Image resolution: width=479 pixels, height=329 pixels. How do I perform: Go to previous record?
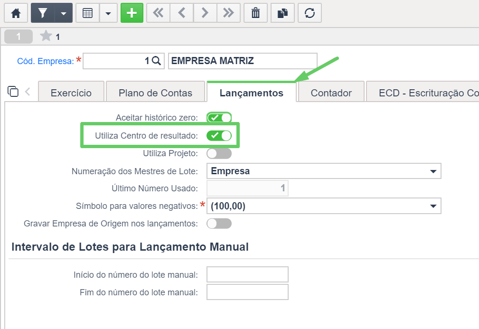[x=182, y=13]
